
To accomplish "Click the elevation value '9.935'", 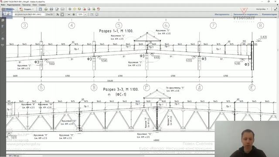I will tap(157, 58).
